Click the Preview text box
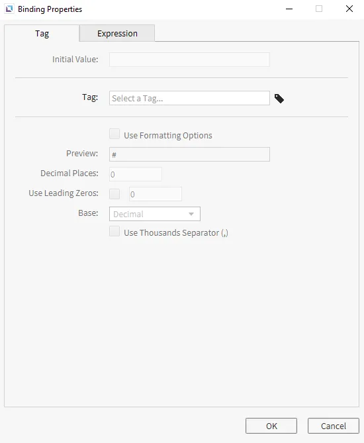The width and height of the screenshot is (364, 443). 189,154
